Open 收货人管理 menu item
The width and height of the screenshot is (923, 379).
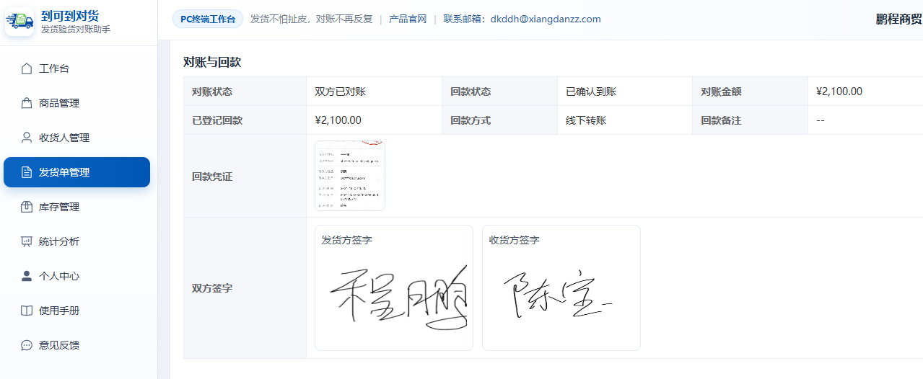pyautogui.click(x=76, y=138)
